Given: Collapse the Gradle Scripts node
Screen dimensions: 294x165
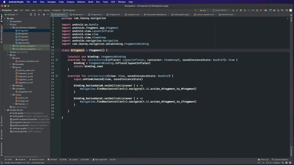Looking at the screenshot, I should (5, 110).
